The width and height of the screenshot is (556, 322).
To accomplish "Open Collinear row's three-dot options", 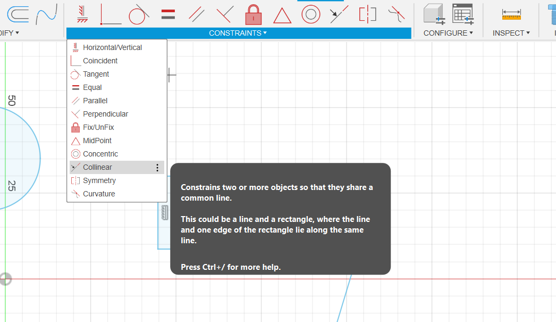I will 157,168.
